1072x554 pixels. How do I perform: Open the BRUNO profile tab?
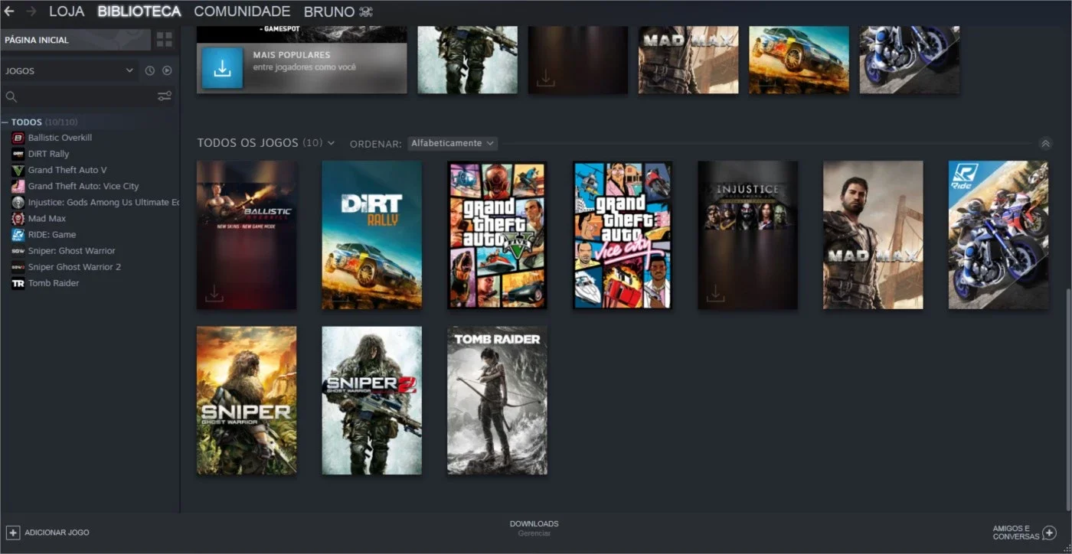pos(338,11)
